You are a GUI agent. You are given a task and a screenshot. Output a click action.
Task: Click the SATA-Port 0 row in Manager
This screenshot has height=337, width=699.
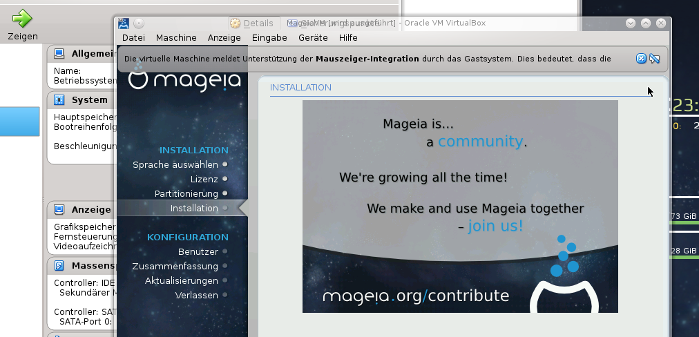[x=86, y=321]
